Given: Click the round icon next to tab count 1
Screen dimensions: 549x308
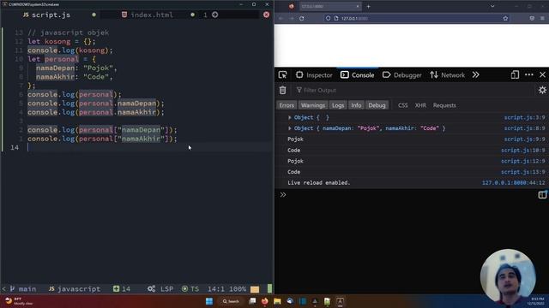Looking at the screenshot, I should tap(215, 15).
